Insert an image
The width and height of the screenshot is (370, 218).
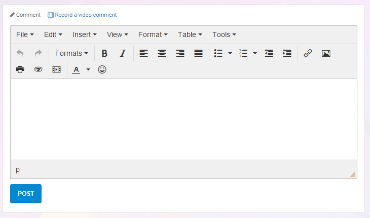point(326,54)
